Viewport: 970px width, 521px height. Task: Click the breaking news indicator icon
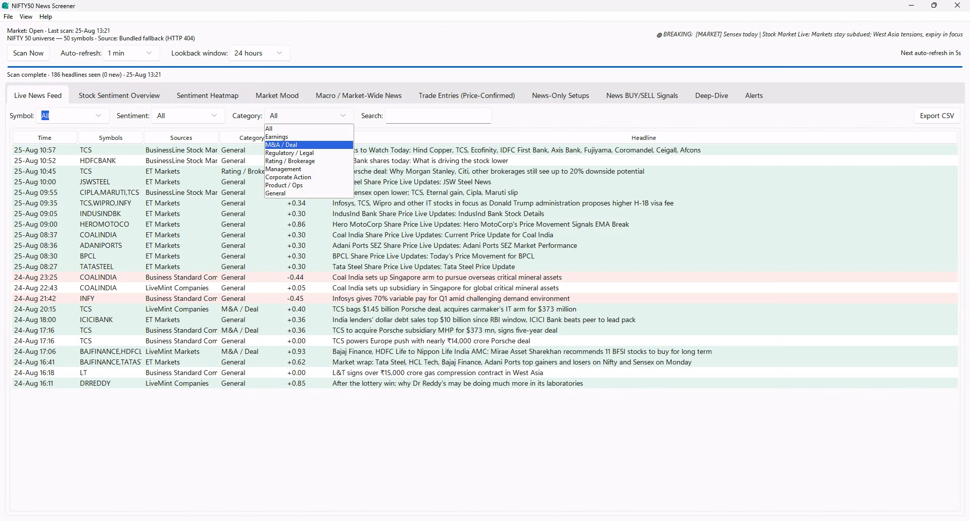(659, 35)
